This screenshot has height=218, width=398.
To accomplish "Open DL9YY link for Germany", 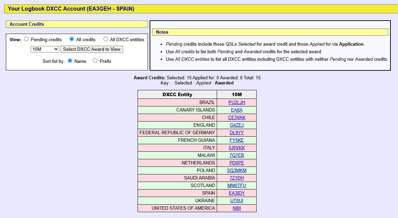I will coord(237,133).
